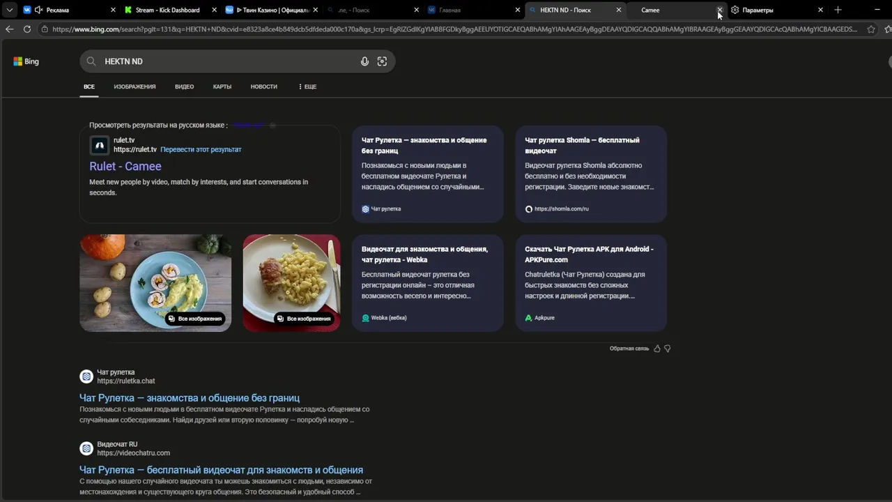892x502 pixels.
Task: Open the https://rulet.tv URL text
Action: 135,150
